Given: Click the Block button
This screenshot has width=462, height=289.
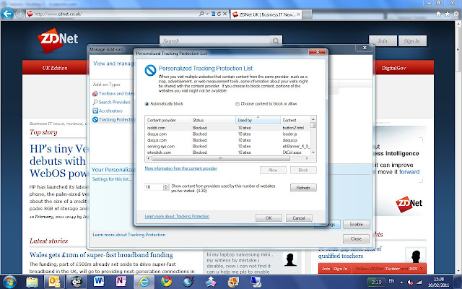Looking at the screenshot, I should 303,171.
